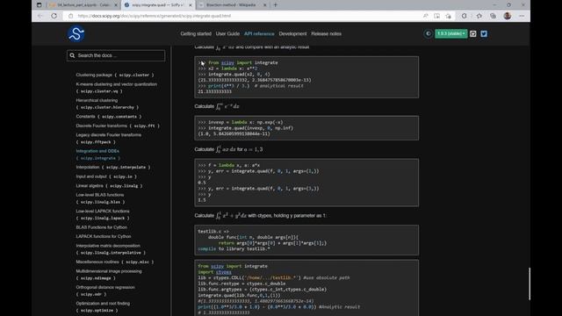Viewport: 562px width, 316px height.
Task: Open Interpolation scipy.interpolate link
Action: (113, 167)
